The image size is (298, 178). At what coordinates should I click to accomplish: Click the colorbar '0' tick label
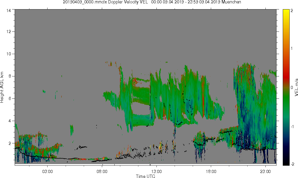point(292,88)
